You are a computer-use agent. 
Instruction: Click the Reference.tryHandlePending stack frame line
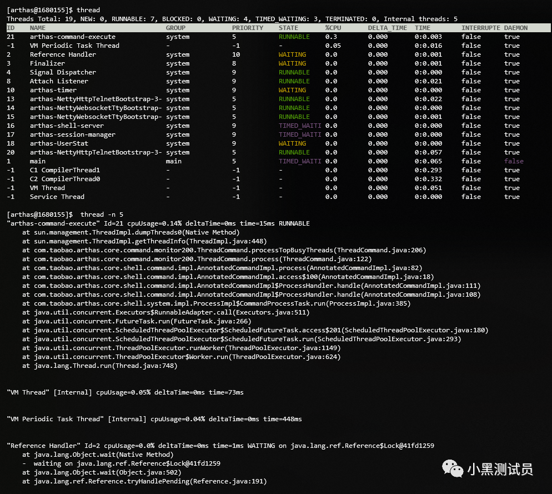point(145,481)
